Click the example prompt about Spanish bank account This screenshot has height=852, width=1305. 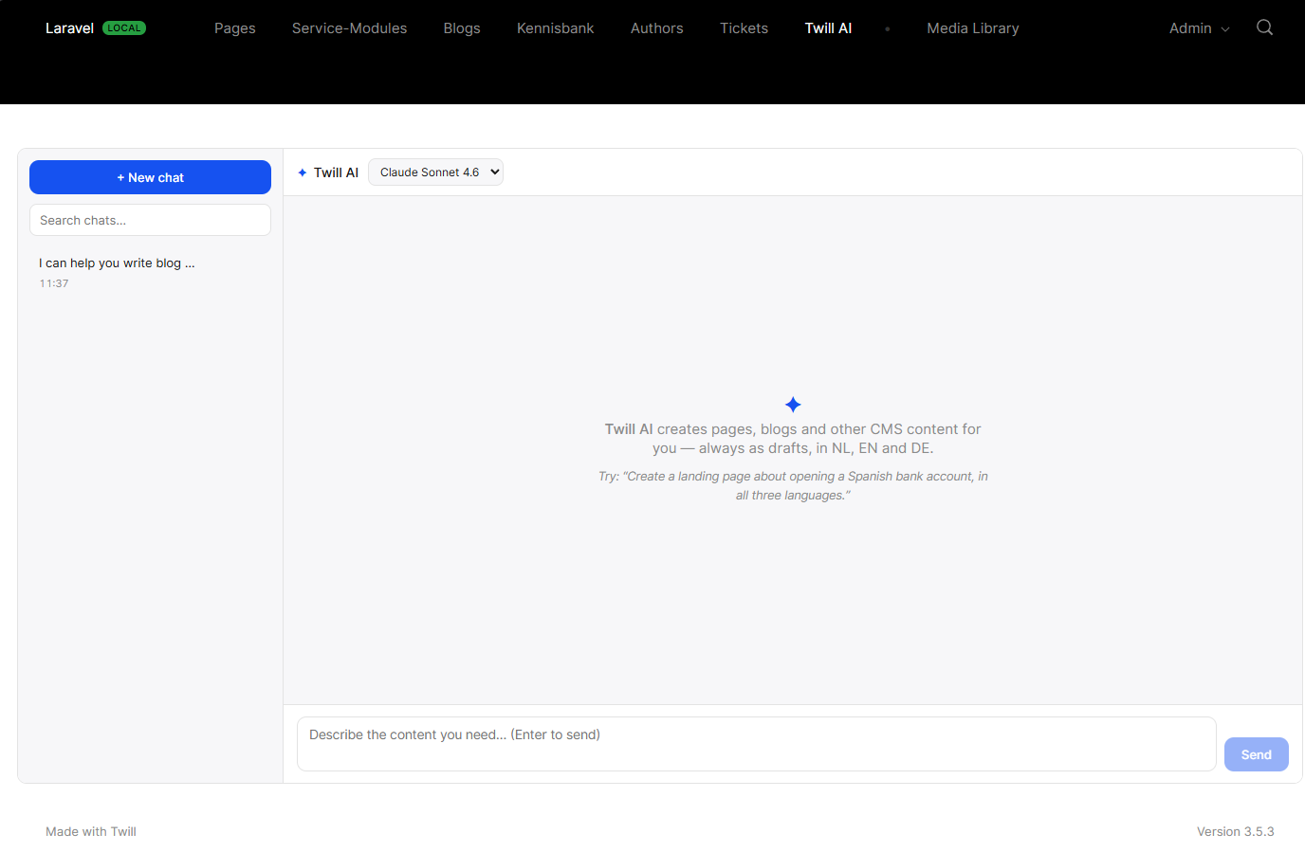(793, 485)
